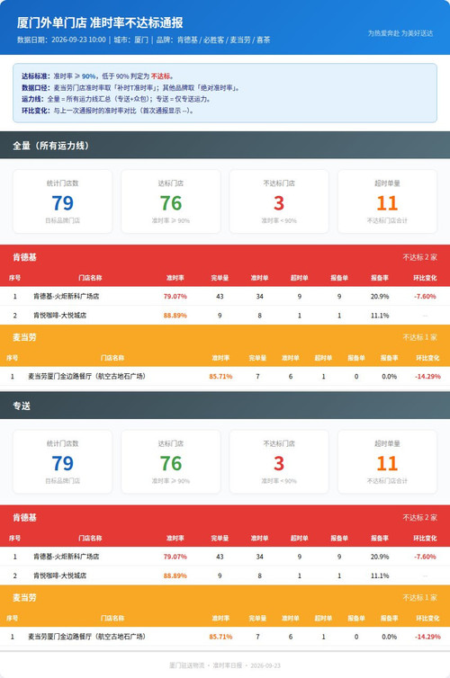This screenshot has height=678, width=450.
Task: Click 88.89% rate in 全量 肯德基 table
Action: 175,316
